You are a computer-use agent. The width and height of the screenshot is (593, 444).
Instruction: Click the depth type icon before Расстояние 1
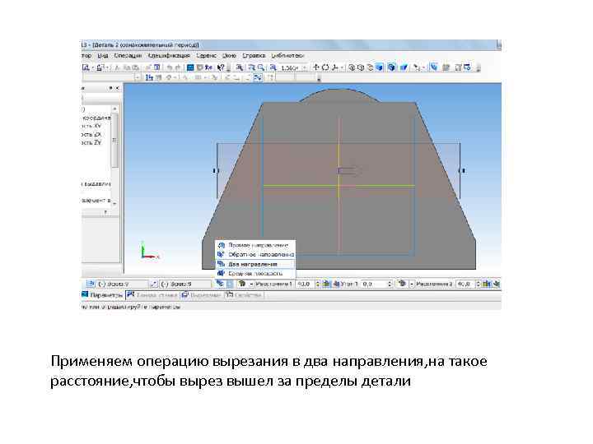(x=242, y=283)
